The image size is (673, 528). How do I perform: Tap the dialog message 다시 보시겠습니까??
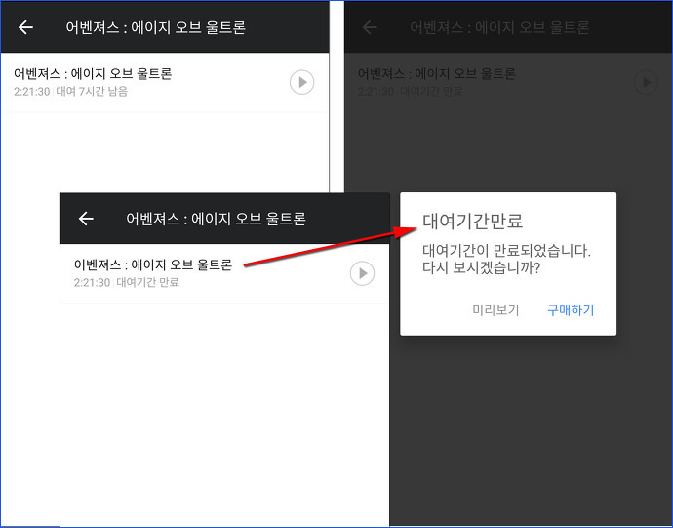481,268
